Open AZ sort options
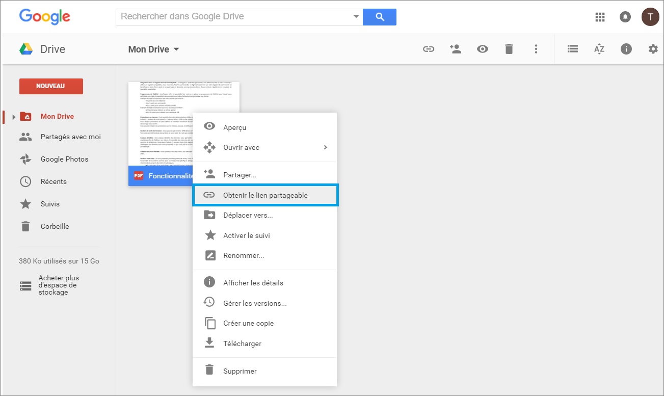This screenshot has height=396, width=664. click(599, 49)
